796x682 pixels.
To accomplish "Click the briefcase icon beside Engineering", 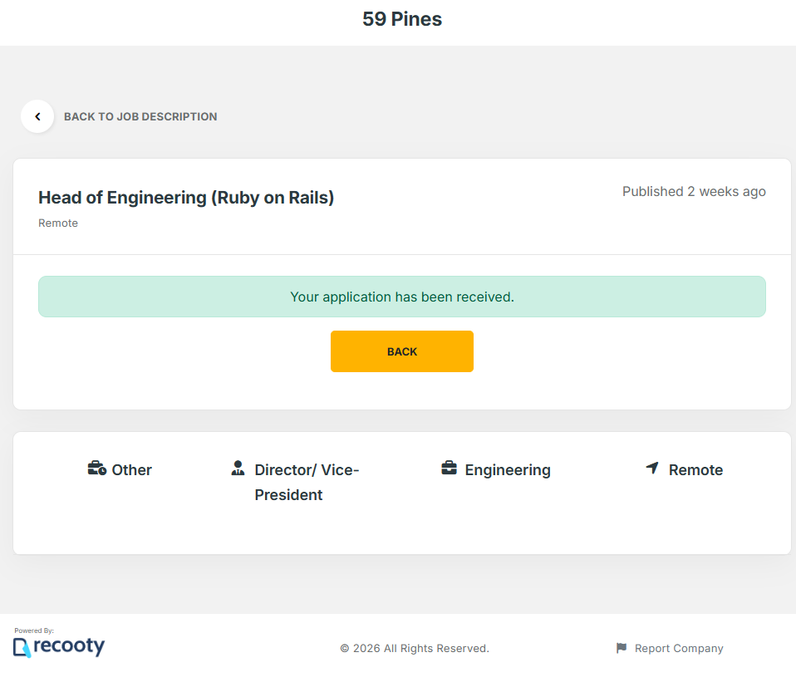I will 450,469.
